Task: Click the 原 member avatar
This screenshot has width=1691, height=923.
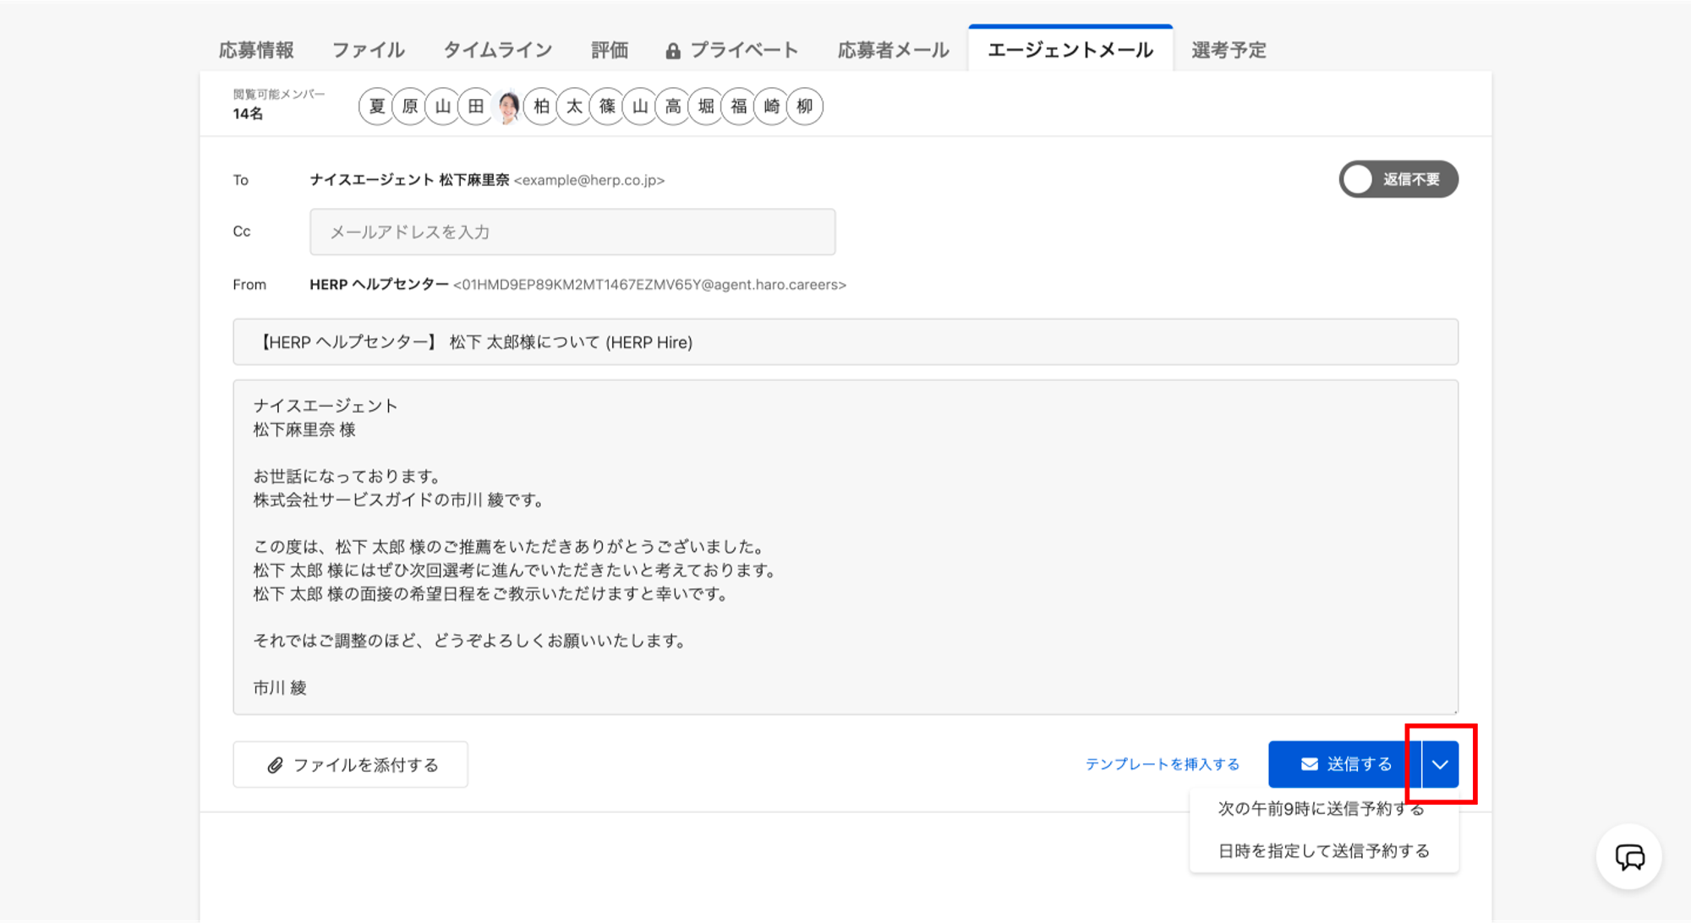Action: tap(410, 106)
